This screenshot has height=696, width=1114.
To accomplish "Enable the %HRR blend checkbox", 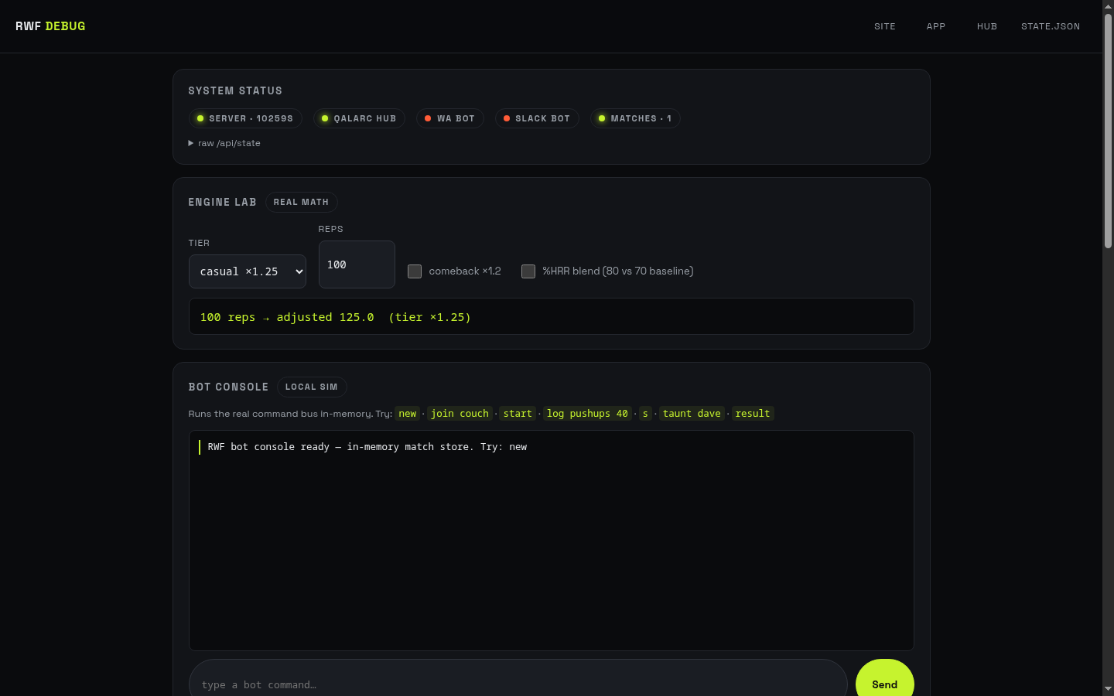I will (528, 271).
